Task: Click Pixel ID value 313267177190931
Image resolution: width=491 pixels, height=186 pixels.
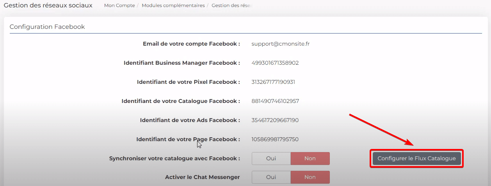Action: (x=273, y=82)
